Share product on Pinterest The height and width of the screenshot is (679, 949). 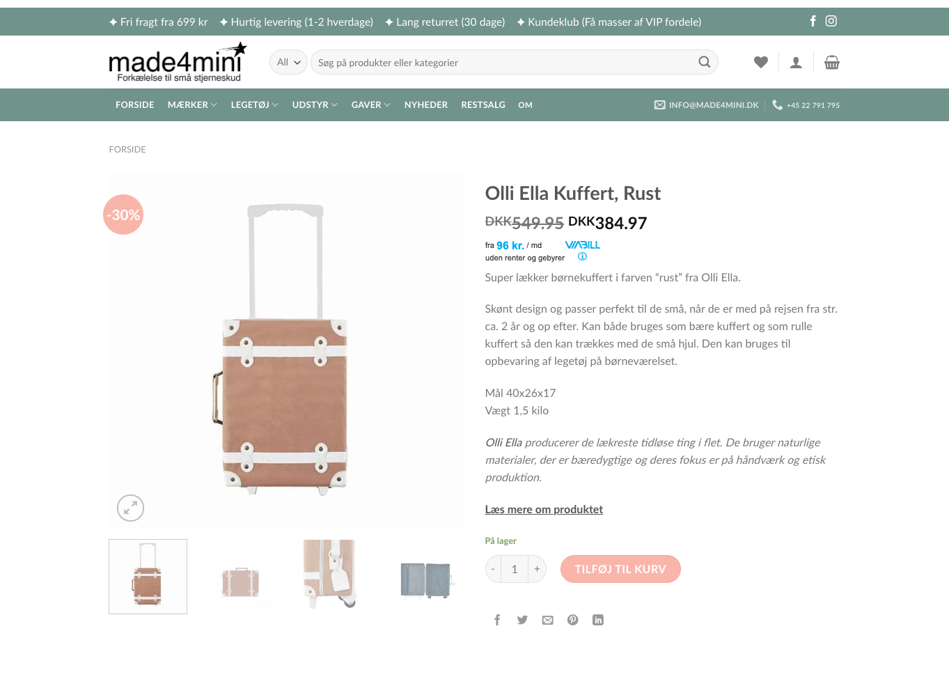click(x=572, y=620)
